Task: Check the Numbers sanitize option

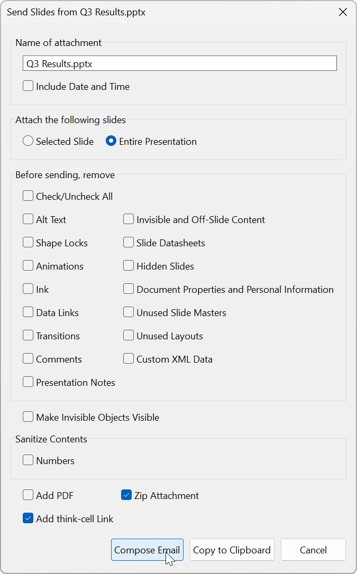Action: 28,460
